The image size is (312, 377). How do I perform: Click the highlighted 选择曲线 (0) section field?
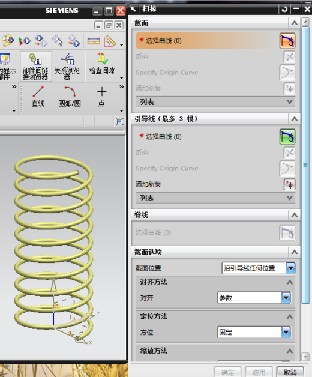click(x=206, y=41)
